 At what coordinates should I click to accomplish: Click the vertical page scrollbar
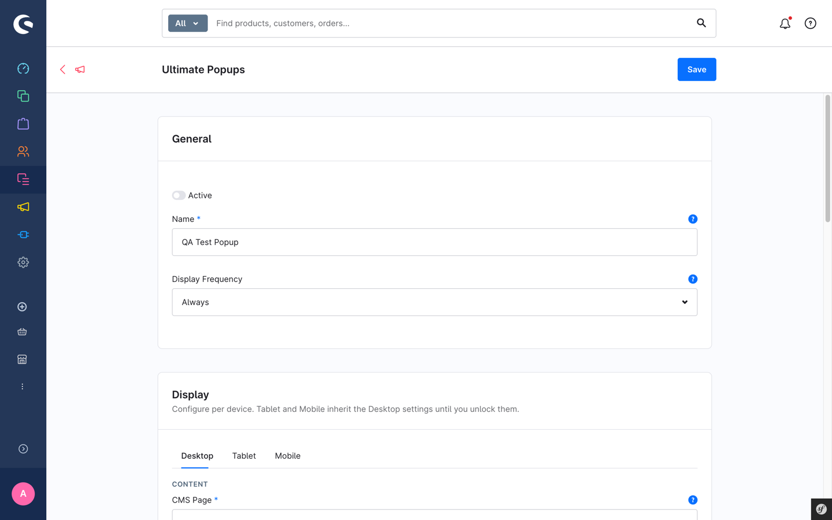(827, 159)
